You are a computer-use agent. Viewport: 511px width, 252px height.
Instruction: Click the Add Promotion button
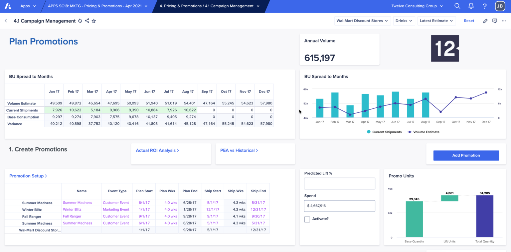[466, 155]
